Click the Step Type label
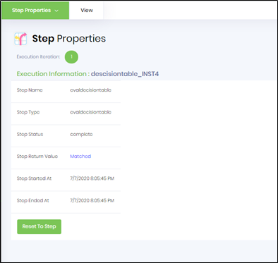Viewport: 278px width, 263px height. click(x=28, y=112)
